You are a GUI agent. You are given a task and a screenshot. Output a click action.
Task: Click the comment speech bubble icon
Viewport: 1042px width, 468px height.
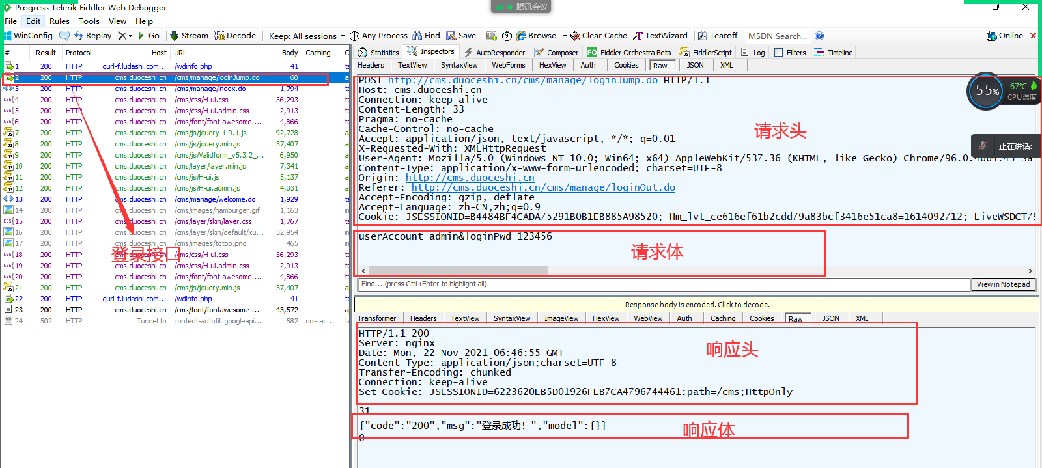(x=64, y=36)
